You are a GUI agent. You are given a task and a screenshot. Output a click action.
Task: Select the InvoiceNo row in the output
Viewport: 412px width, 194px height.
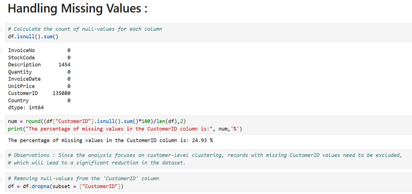(22, 50)
